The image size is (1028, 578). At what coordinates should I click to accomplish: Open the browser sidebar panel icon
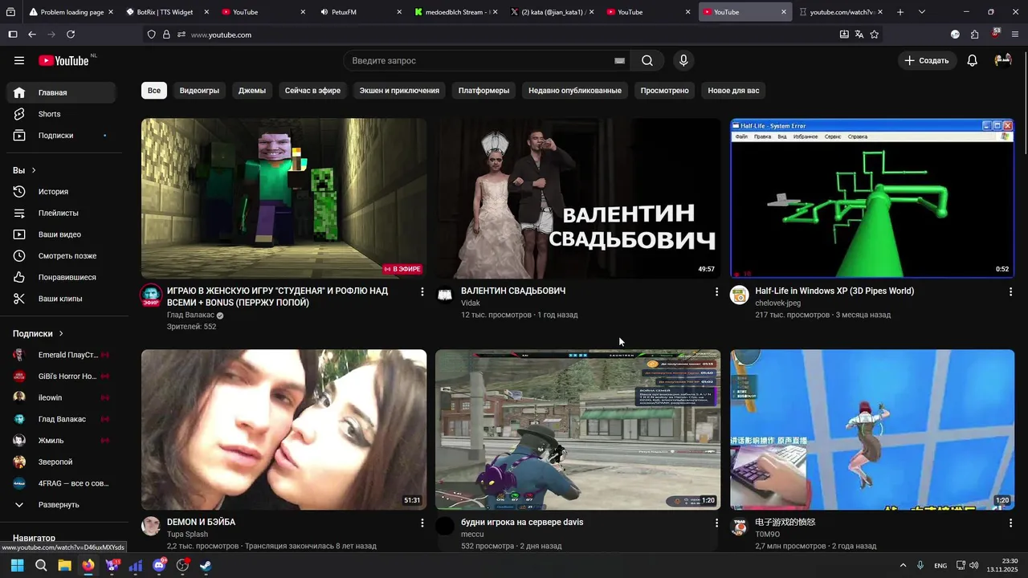pos(12,35)
